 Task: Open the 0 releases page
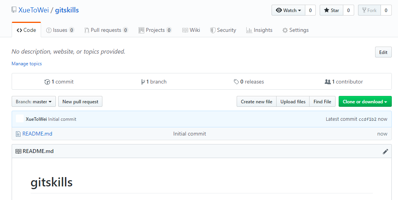[249, 82]
